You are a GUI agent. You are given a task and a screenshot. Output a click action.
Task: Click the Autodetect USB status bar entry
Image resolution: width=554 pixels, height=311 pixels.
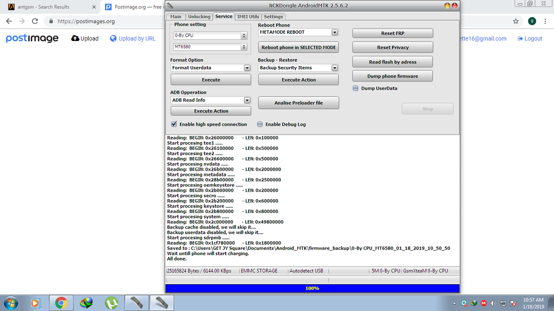pyautogui.click(x=306, y=271)
